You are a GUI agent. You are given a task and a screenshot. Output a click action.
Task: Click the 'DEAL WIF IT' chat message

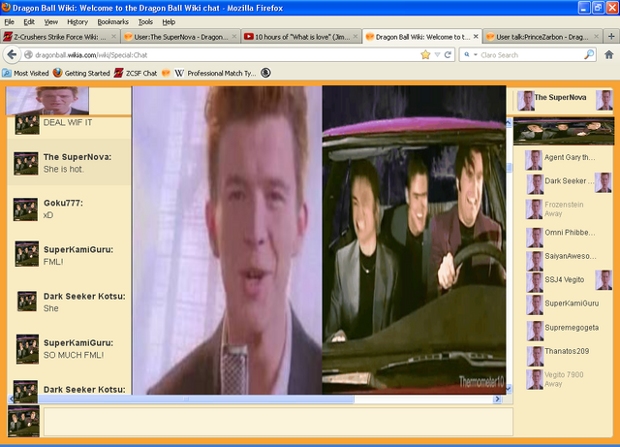pyautogui.click(x=68, y=122)
